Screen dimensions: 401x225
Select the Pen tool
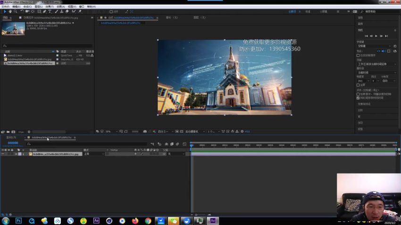tap(44, 11)
